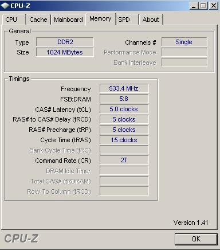Click the Timings group heading
Screen dimensions: 220x250
click(x=19, y=79)
